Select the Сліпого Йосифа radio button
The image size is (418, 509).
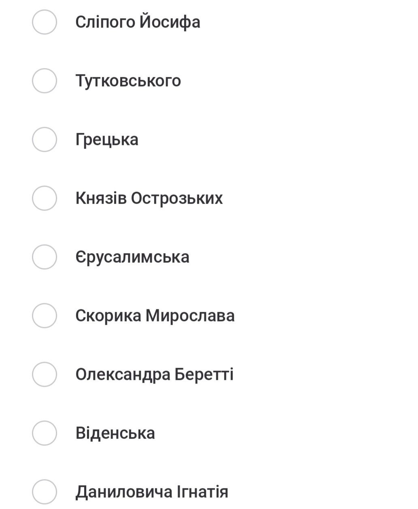point(44,22)
